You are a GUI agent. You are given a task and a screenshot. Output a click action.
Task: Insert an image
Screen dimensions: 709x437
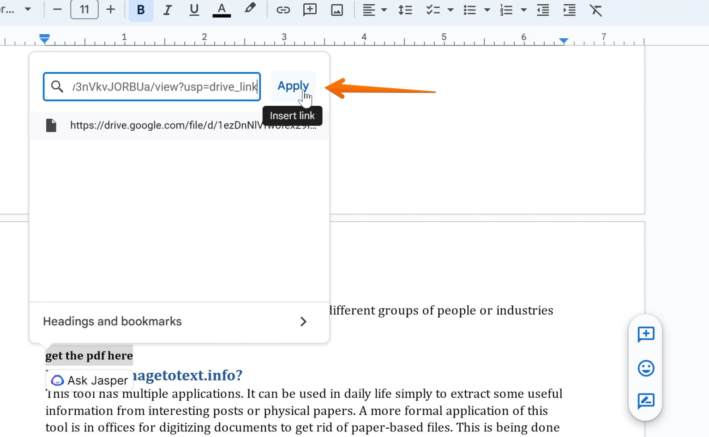[x=336, y=10]
